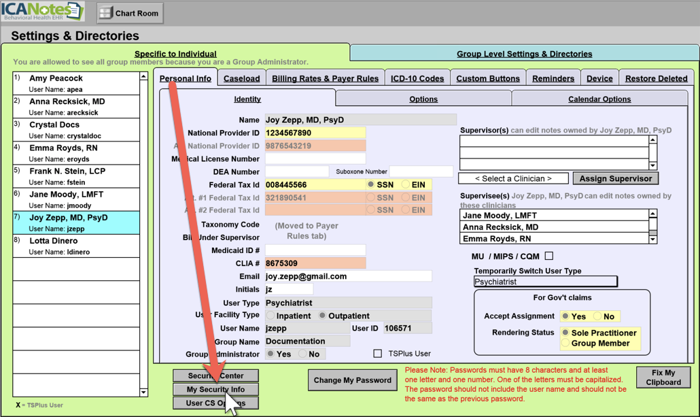The width and height of the screenshot is (700, 417).
Task: Select EIN radio for Federal Tax Id
Action: [406, 185]
